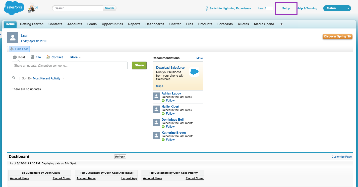Open Dominique Bell's profile name link
The image size is (358, 187).
[x=172, y=120]
